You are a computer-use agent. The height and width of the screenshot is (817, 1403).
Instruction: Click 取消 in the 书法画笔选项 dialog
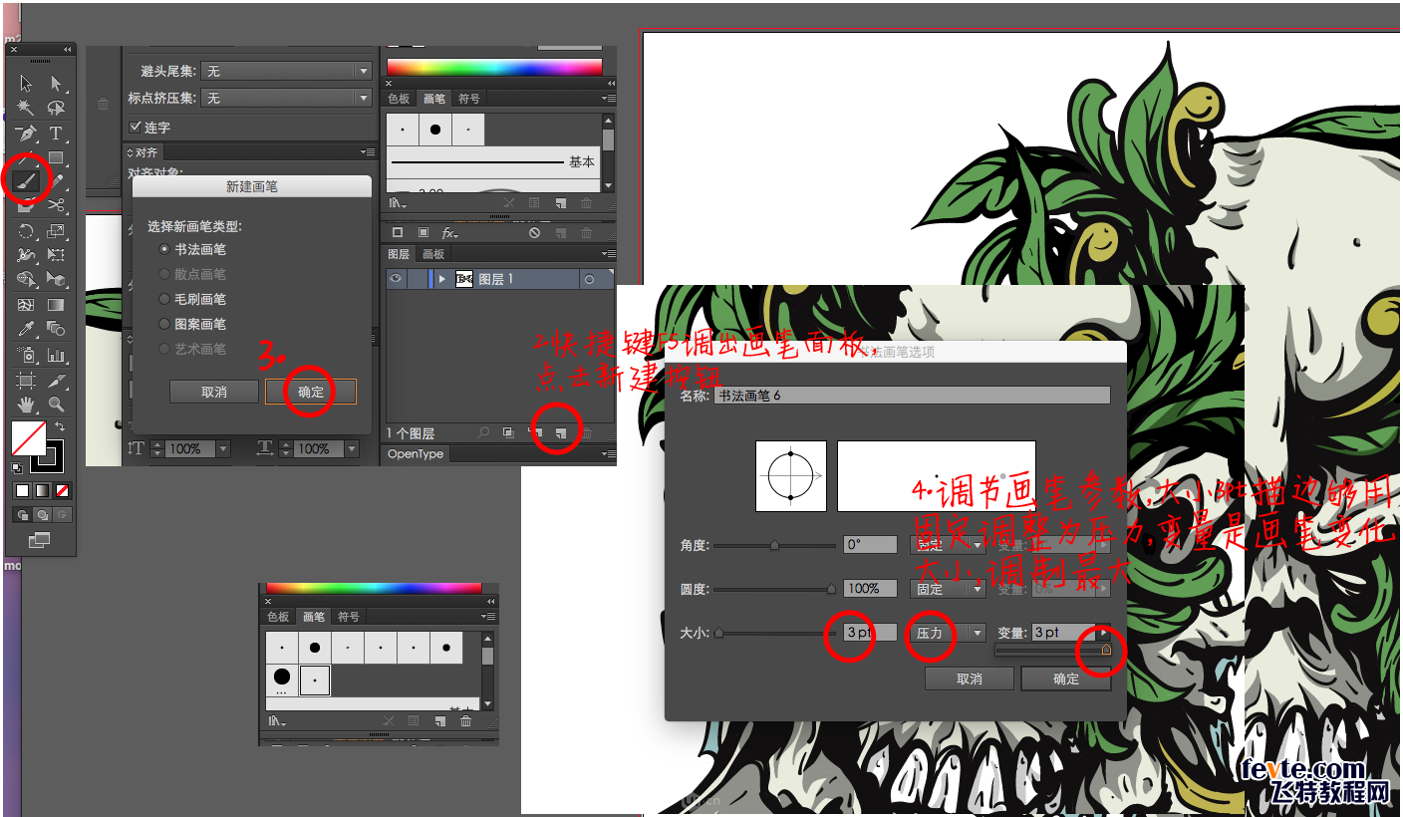pos(970,679)
